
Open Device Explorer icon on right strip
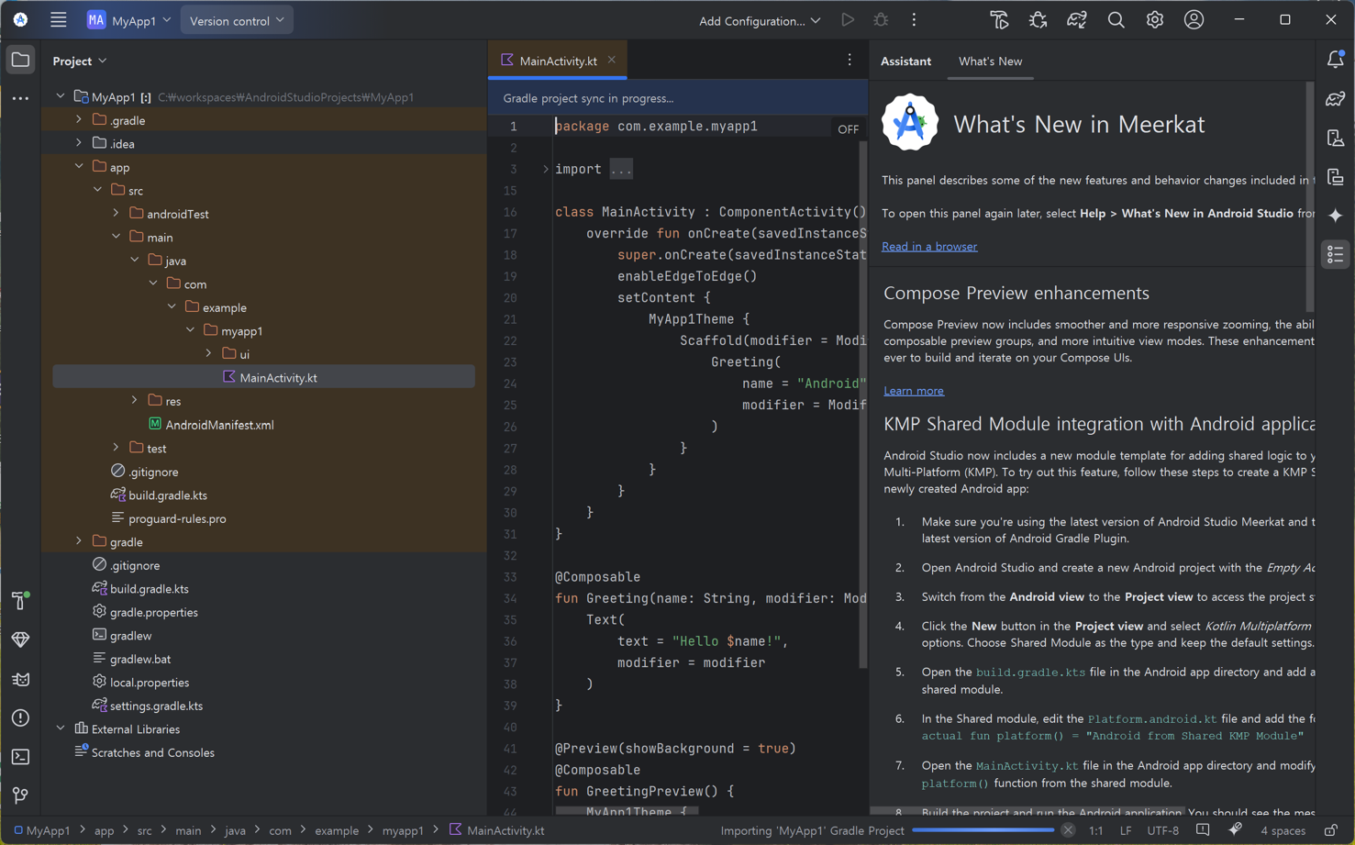coord(1336,138)
